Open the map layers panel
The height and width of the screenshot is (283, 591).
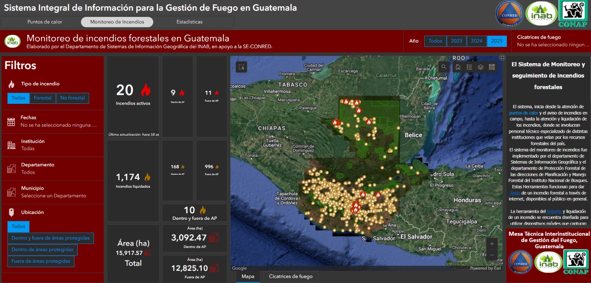[x=481, y=67]
